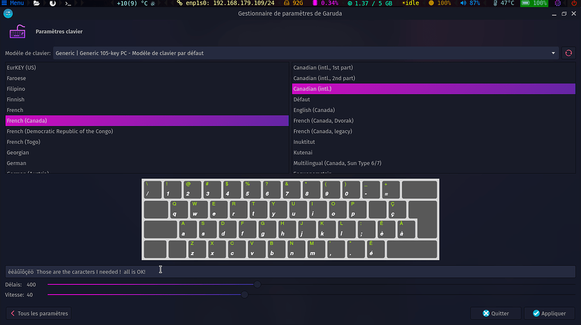Click the Délais slider handle
Viewport: 581px width, 325px height.
click(x=257, y=284)
